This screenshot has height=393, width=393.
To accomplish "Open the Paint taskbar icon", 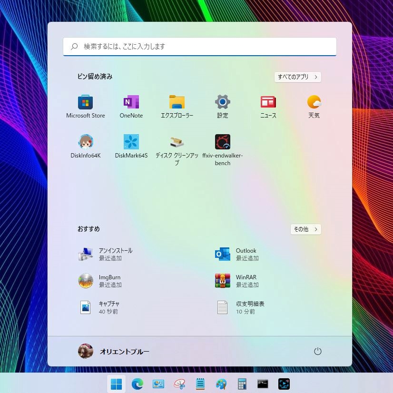I will (221, 384).
